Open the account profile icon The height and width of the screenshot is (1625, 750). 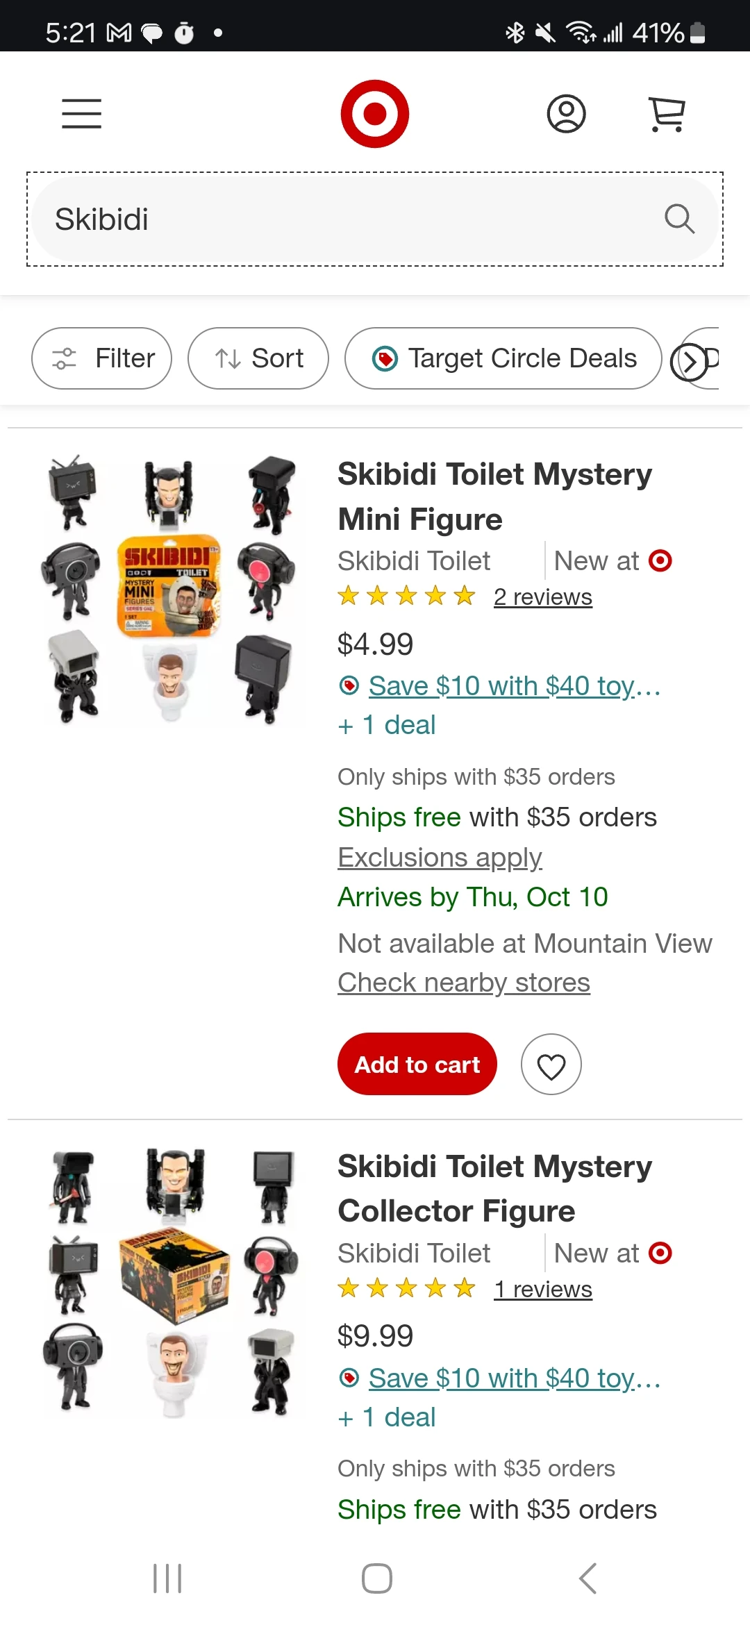tap(566, 114)
